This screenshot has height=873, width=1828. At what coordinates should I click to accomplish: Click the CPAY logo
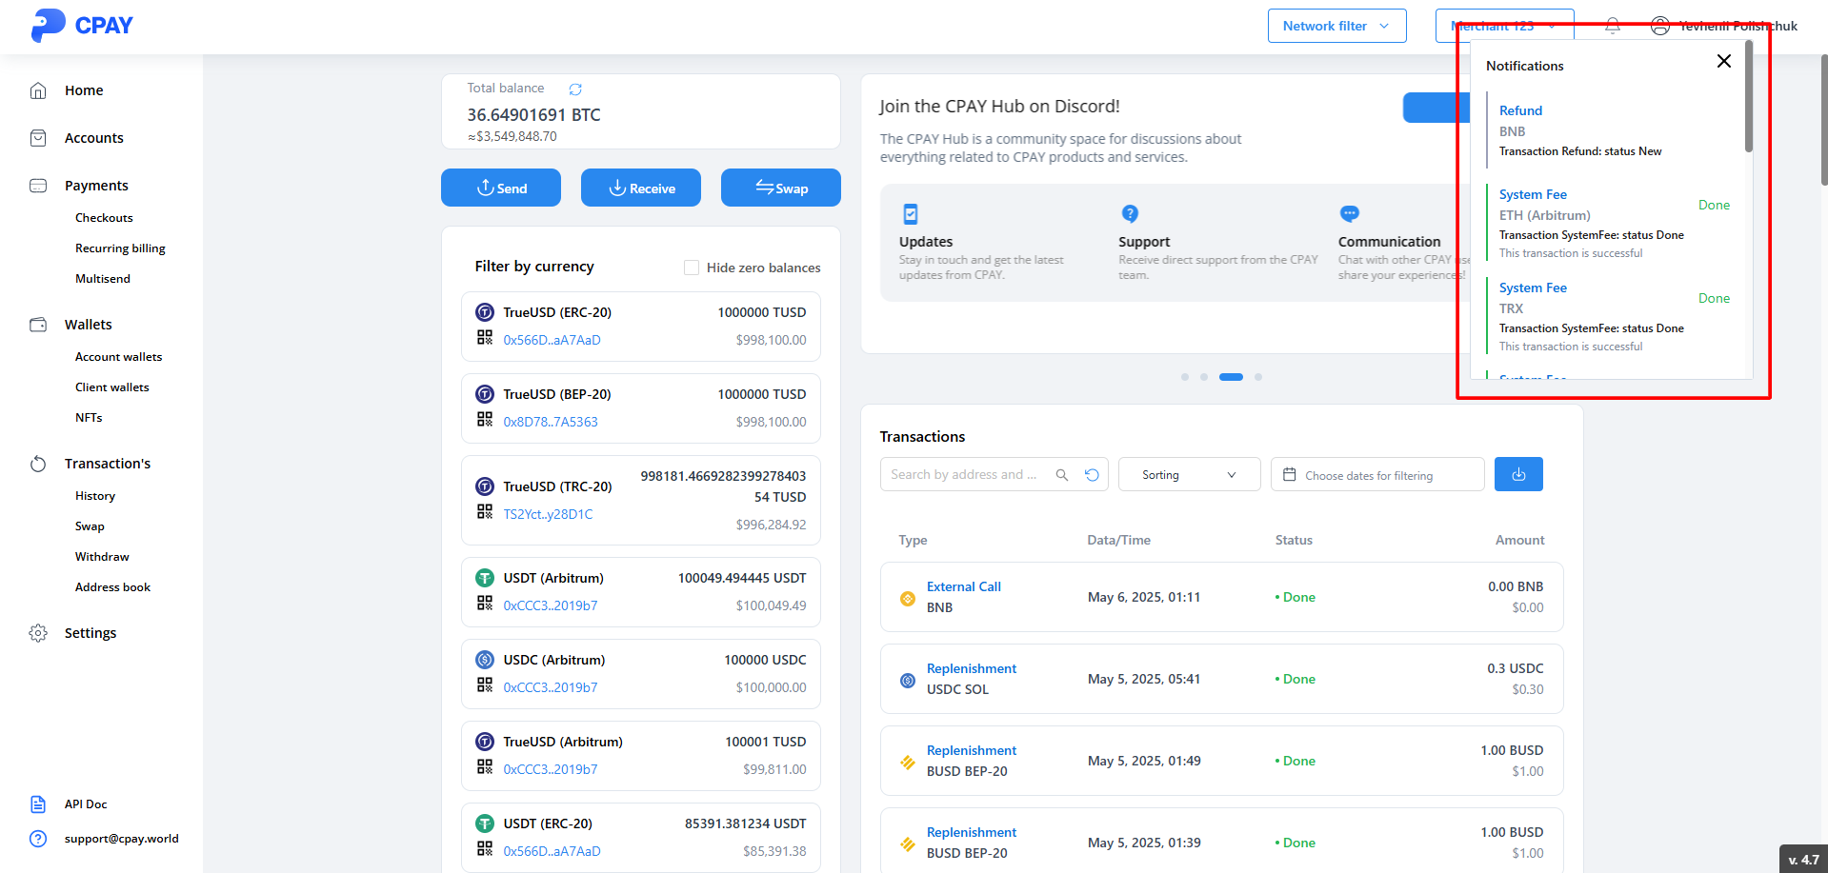[82, 26]
